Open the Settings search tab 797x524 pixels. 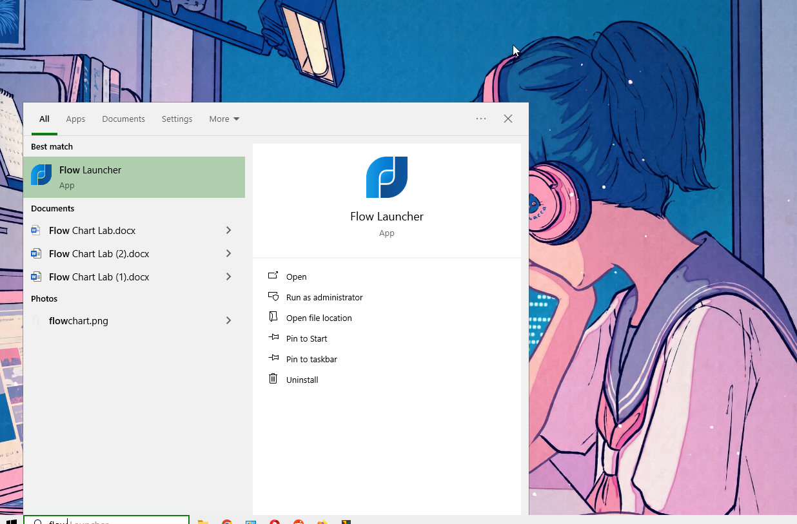tap(177, 119)
